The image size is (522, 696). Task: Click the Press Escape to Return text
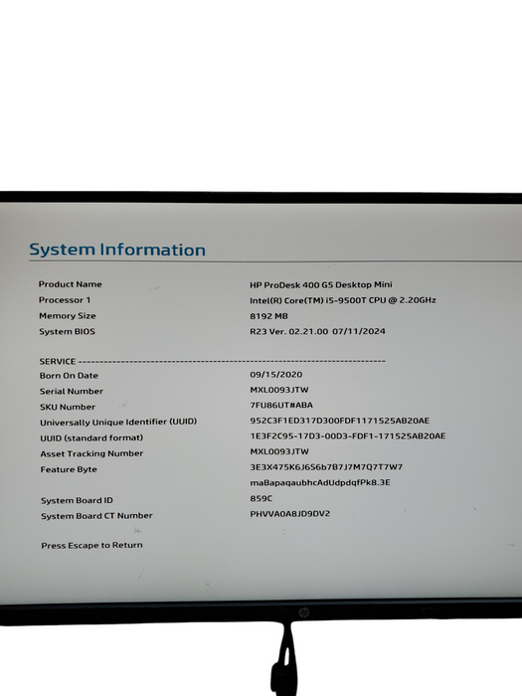(x=91, y=545)
